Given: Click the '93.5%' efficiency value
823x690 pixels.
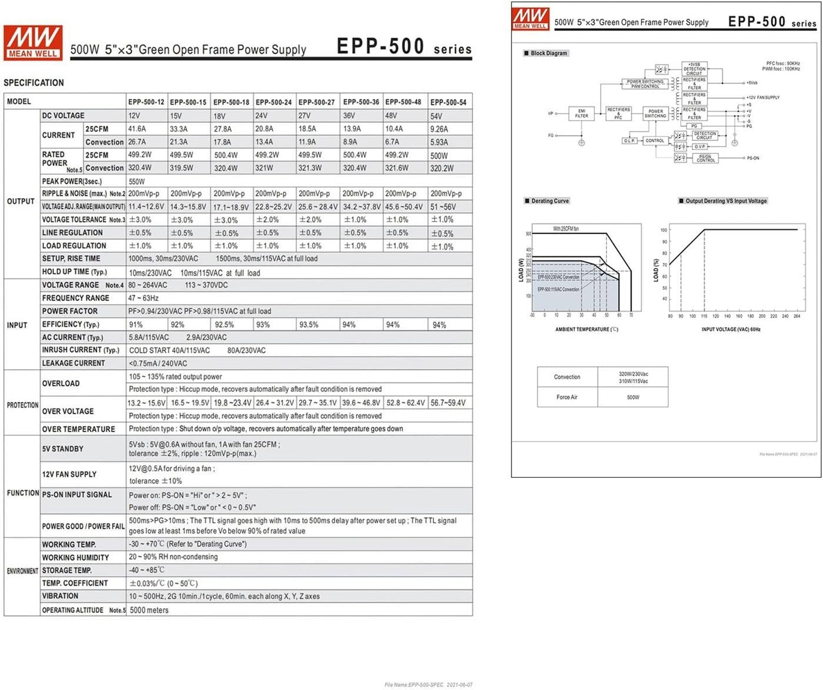Looking at the screenshot, I should tap(309, 324).
